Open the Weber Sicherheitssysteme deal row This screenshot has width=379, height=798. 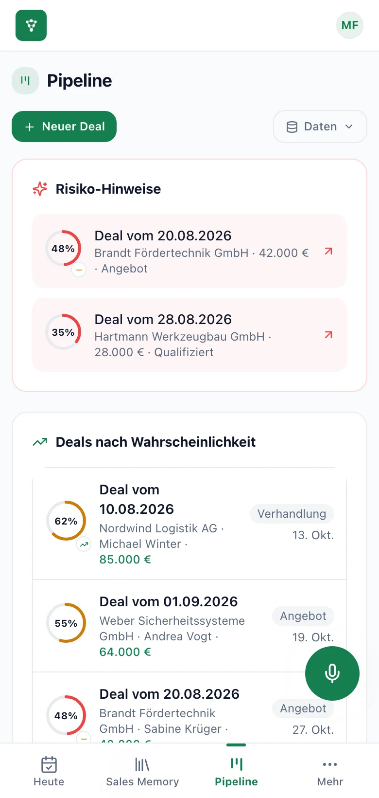[x=189, y=626]
